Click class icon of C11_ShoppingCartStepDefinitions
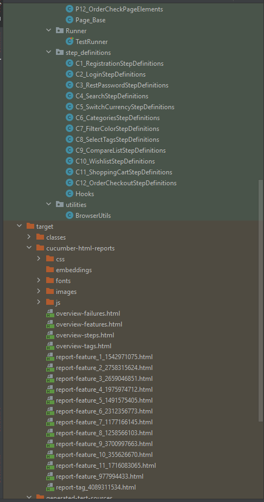Viewport: 264px width, 502px height. [x=69, y=172]
